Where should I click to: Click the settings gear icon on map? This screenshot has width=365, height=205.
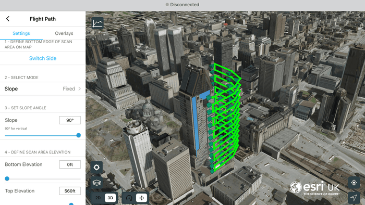96,168
